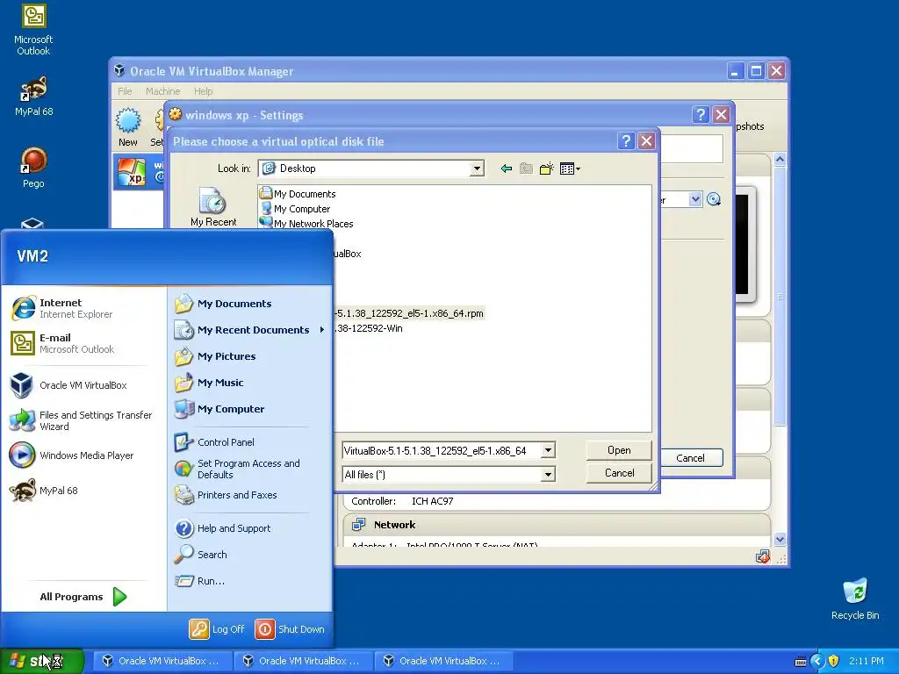The height and width of the screenshot is (674, 899).
Task: Click the Start button on taskbar
Action: [41, 662]
